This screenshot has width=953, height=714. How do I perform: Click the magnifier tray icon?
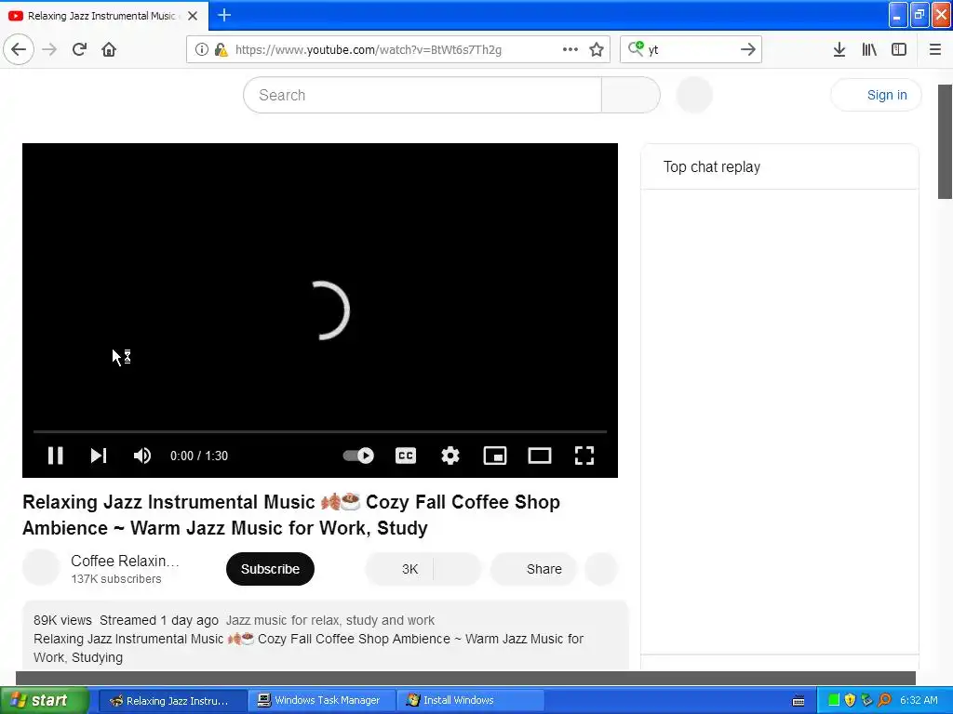(884, 700)
